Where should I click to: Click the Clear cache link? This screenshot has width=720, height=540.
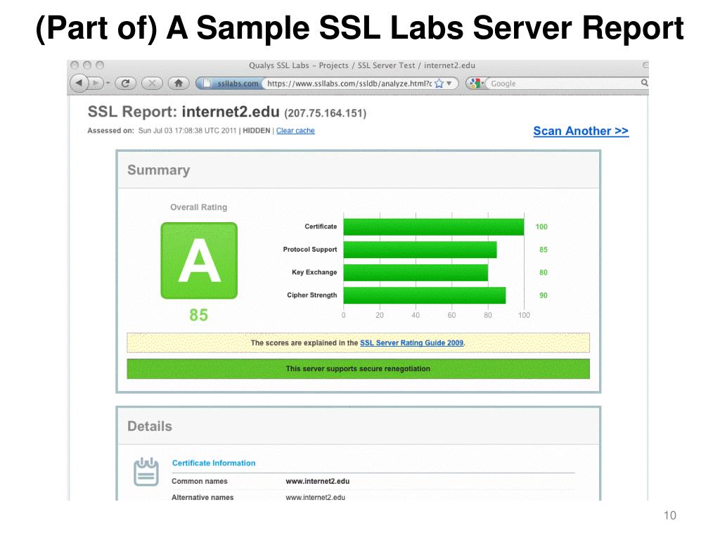[295, 131]
